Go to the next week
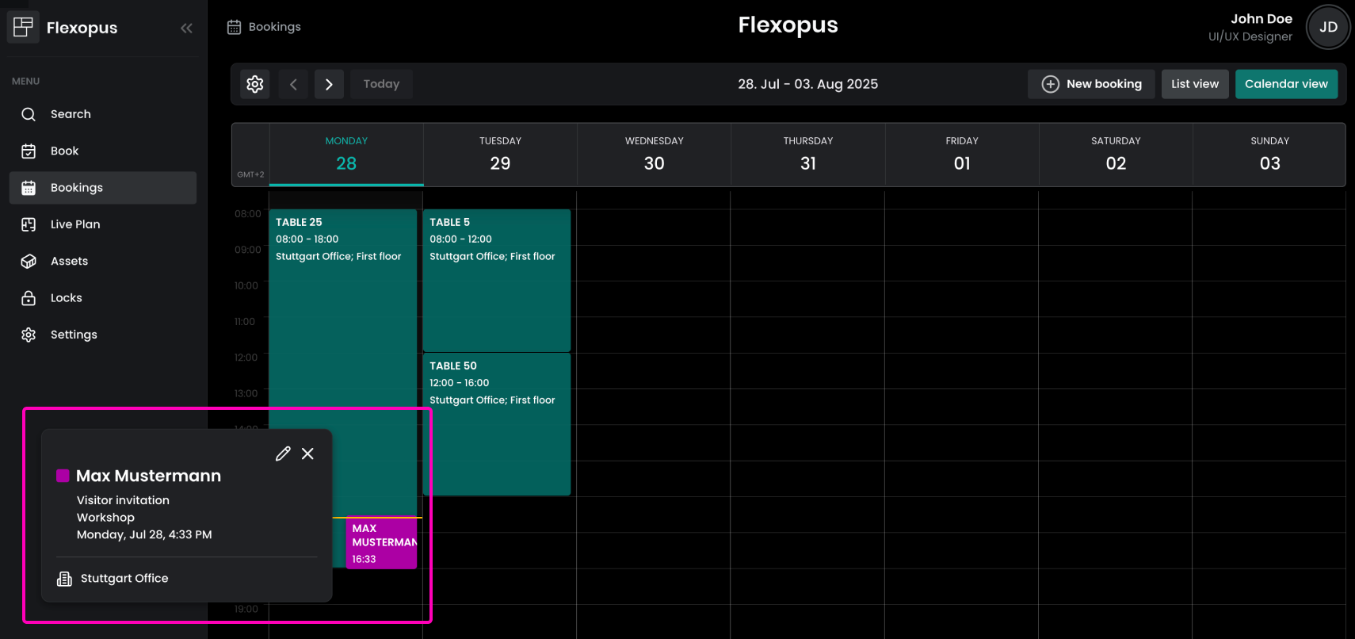The width and height of the screenshot is (1355, 639). tap(329, 84)
